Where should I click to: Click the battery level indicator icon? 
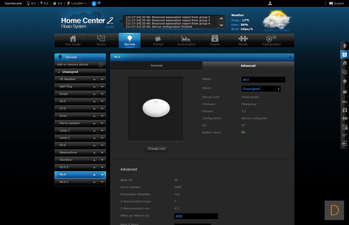pyautogui.click(x=243, y=132)
